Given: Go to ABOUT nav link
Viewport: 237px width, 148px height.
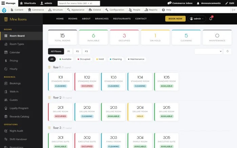Looking at the screenshot, I should pos(86,19).
